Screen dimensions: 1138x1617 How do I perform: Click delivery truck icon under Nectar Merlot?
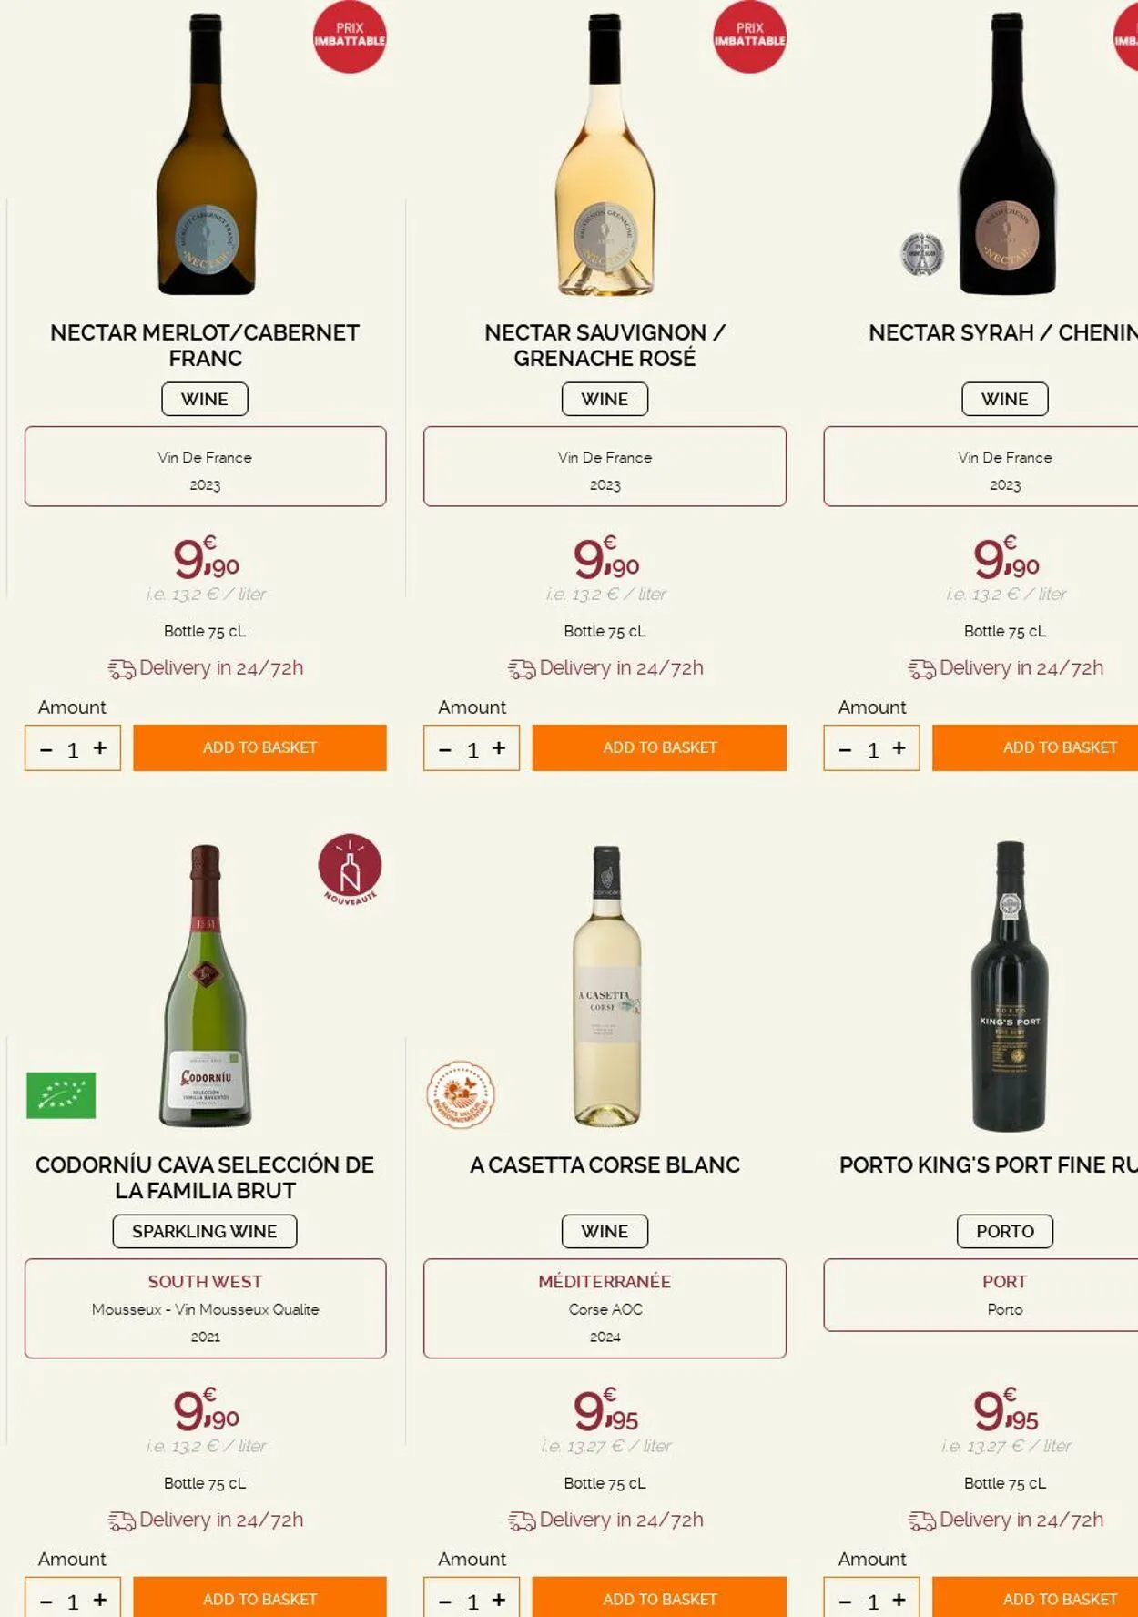click(121, 669)
